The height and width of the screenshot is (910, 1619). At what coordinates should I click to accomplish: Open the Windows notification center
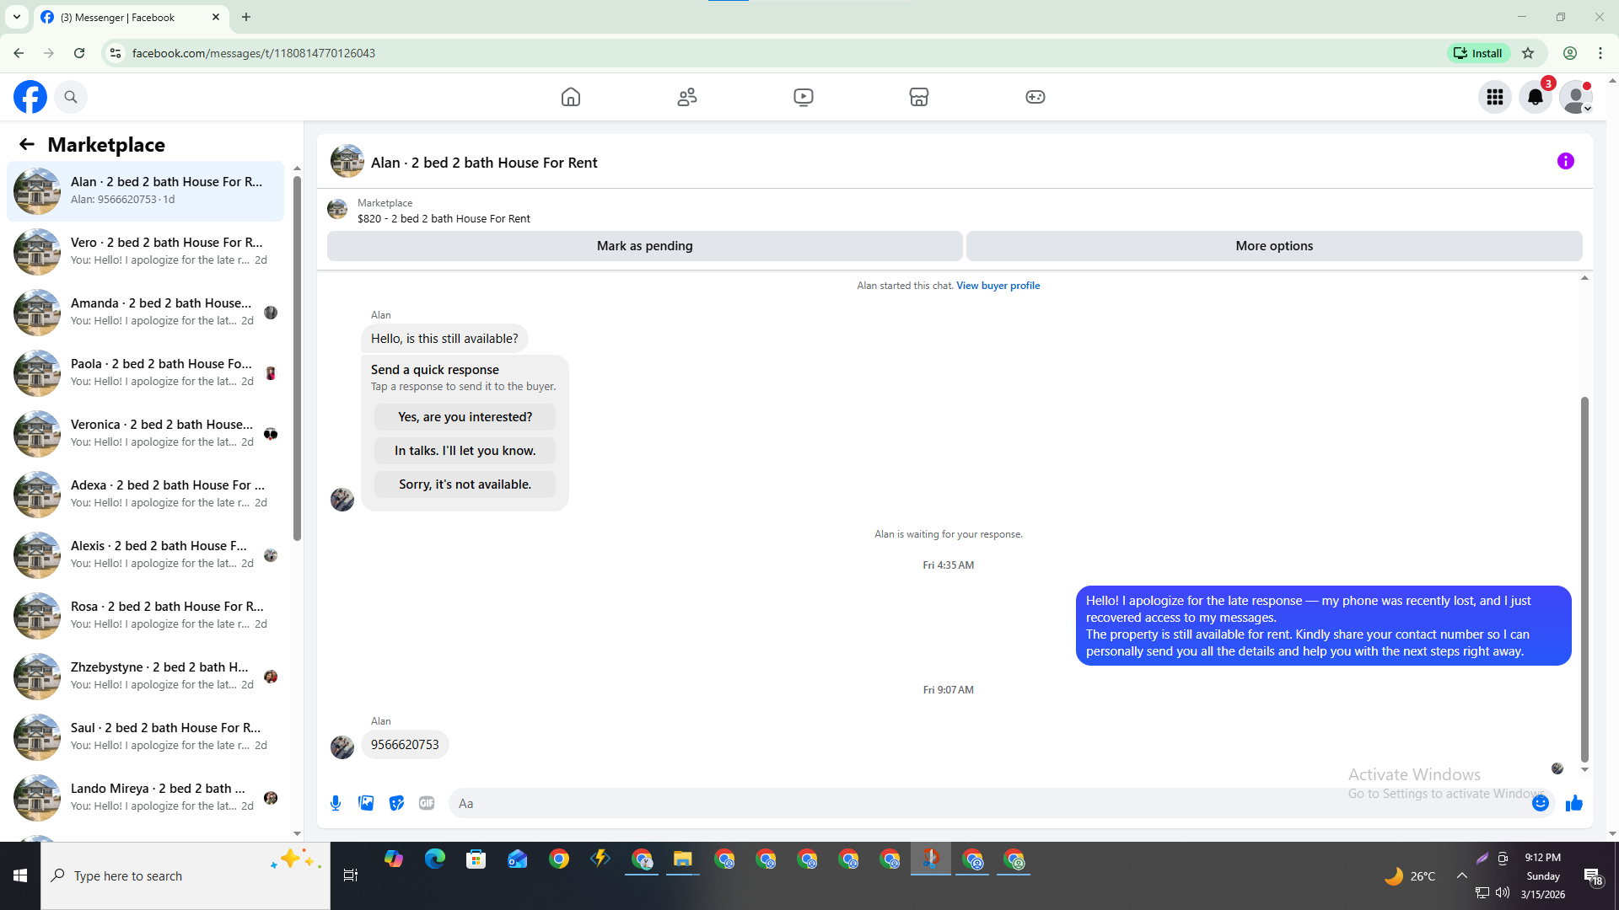tap(1593, 876)
